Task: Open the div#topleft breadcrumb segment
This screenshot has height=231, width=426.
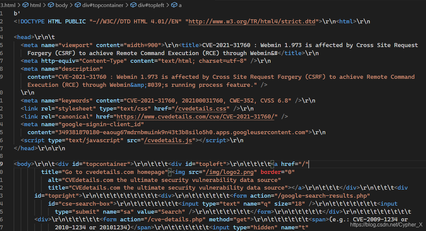Action: (x=147, y=5)
